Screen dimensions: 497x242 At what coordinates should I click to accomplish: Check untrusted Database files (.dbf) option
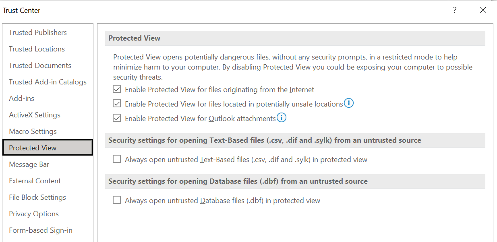117,200
